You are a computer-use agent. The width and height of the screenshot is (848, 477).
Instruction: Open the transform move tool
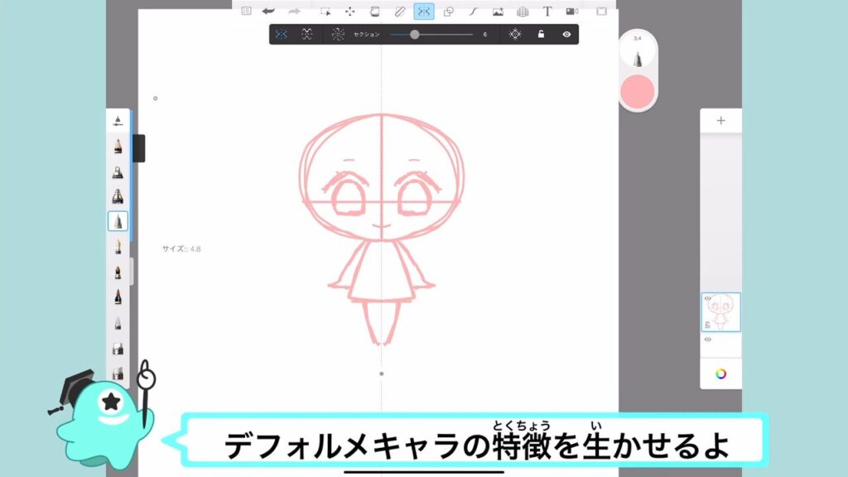[x=349, y=12]
